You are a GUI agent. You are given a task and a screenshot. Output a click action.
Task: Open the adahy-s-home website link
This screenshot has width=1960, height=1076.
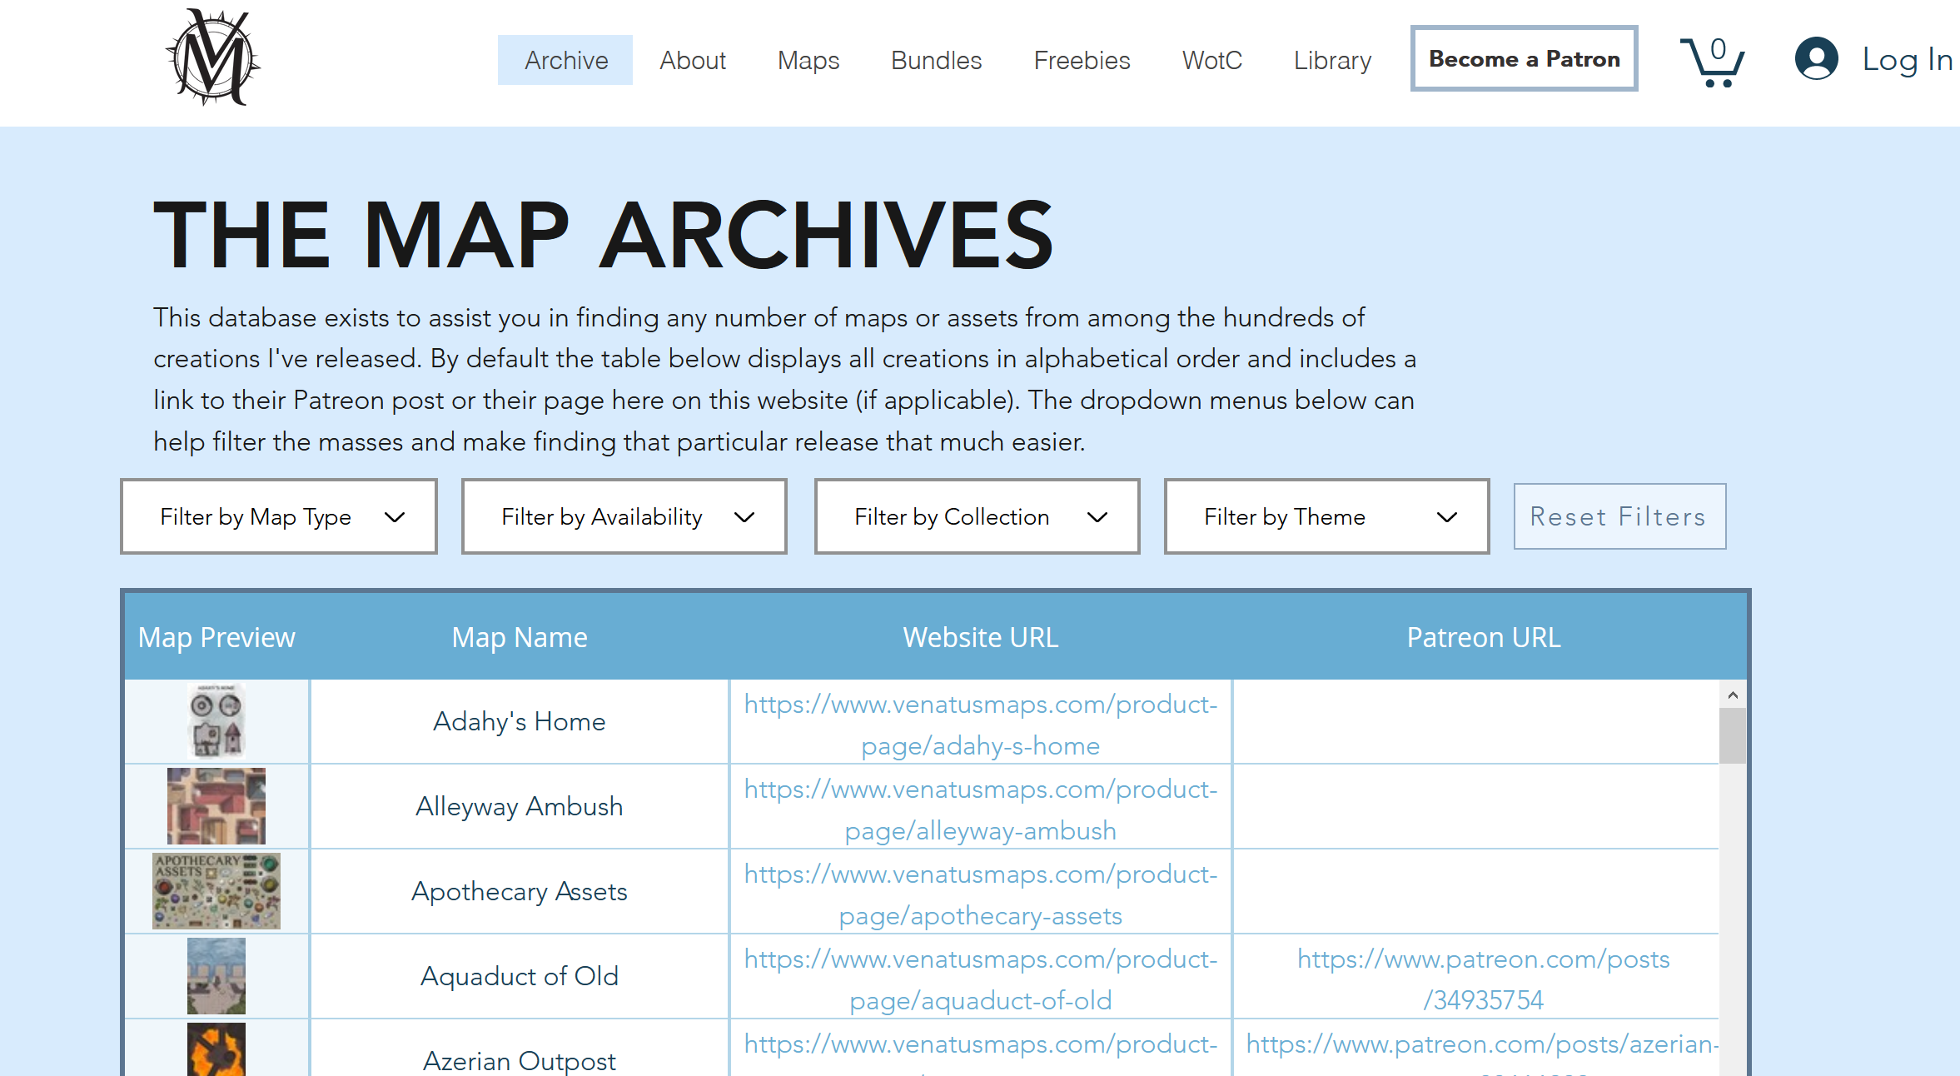coord(981,725)
